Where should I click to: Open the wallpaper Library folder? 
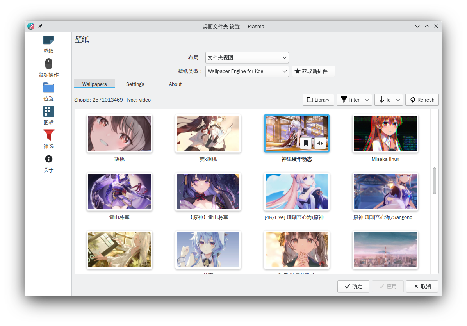pyautogui.click(x=318, y=100)
